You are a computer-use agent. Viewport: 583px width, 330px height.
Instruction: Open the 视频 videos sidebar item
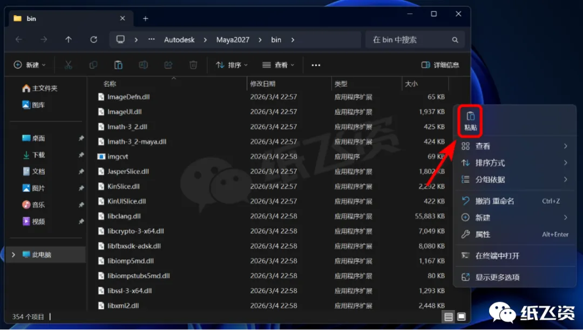pyautogui.click(x=33, y=222)
